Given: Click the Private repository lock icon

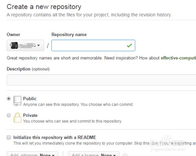Looking at the screenshot, I should point(17,118).
